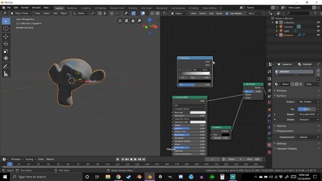Viewport: 322px width, 181px height.
Task: Open the File menu
Action: coord(9,8)
